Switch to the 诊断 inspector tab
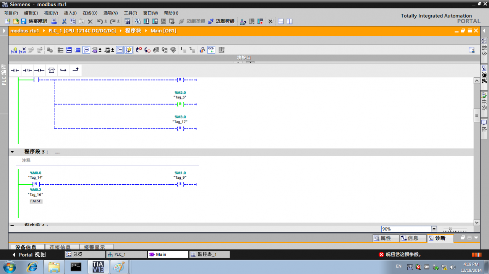Screen dimensions: 489x274 (440, 238)
